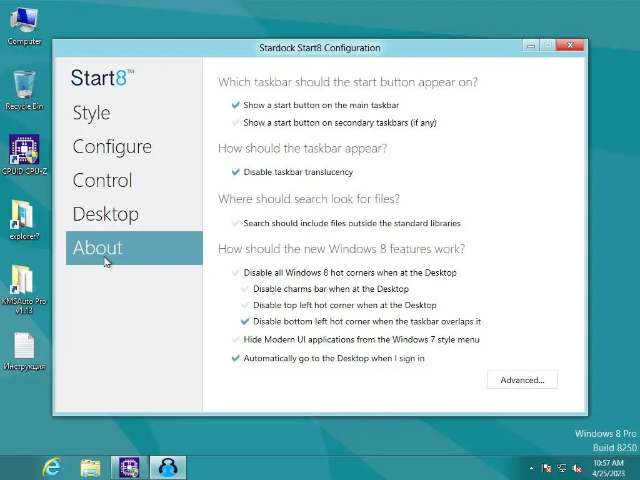640x480 pixels.
Task: Toggle Show a start button on main taskbar
Action: click(x=315, y=105)
